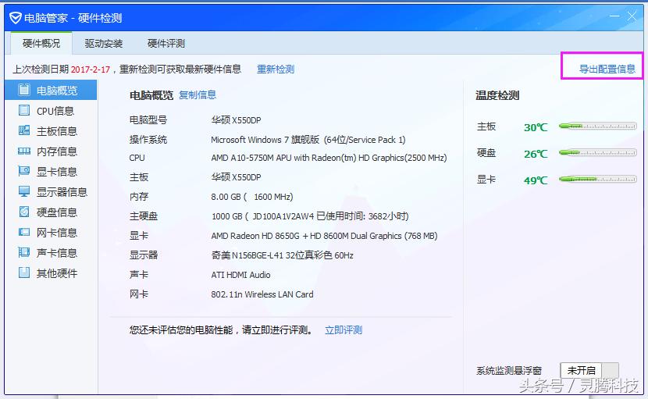Click the Microsoft Windows 7 旗舰版 text
The width and height of the screenshot is (648, 399).
pyautogui.click(x=265, y=140)
